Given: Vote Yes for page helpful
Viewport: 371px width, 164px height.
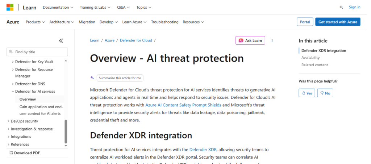Looking at the screenshot, I should coord(307,93).
